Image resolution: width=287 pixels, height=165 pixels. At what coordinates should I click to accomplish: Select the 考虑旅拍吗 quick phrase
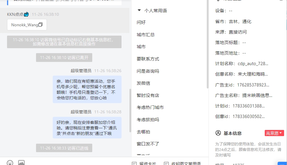(148, 119)
